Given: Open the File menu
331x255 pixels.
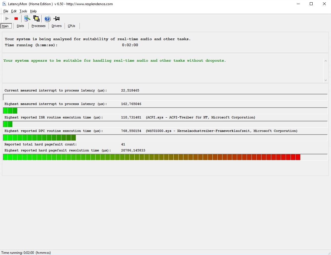Looking at the screenshot, I should click(x=6, y=11).
